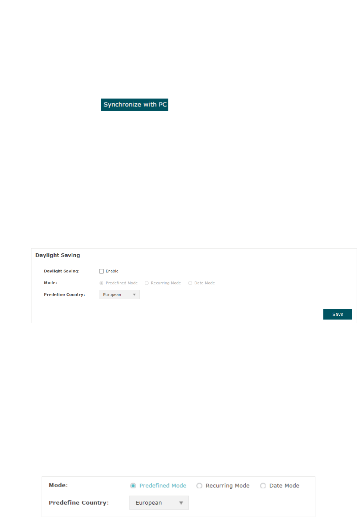This screenshot has width=357, height=517.
Task: Click the bold 'Mode:' label in enlarged view
Action: coord(58,485)
